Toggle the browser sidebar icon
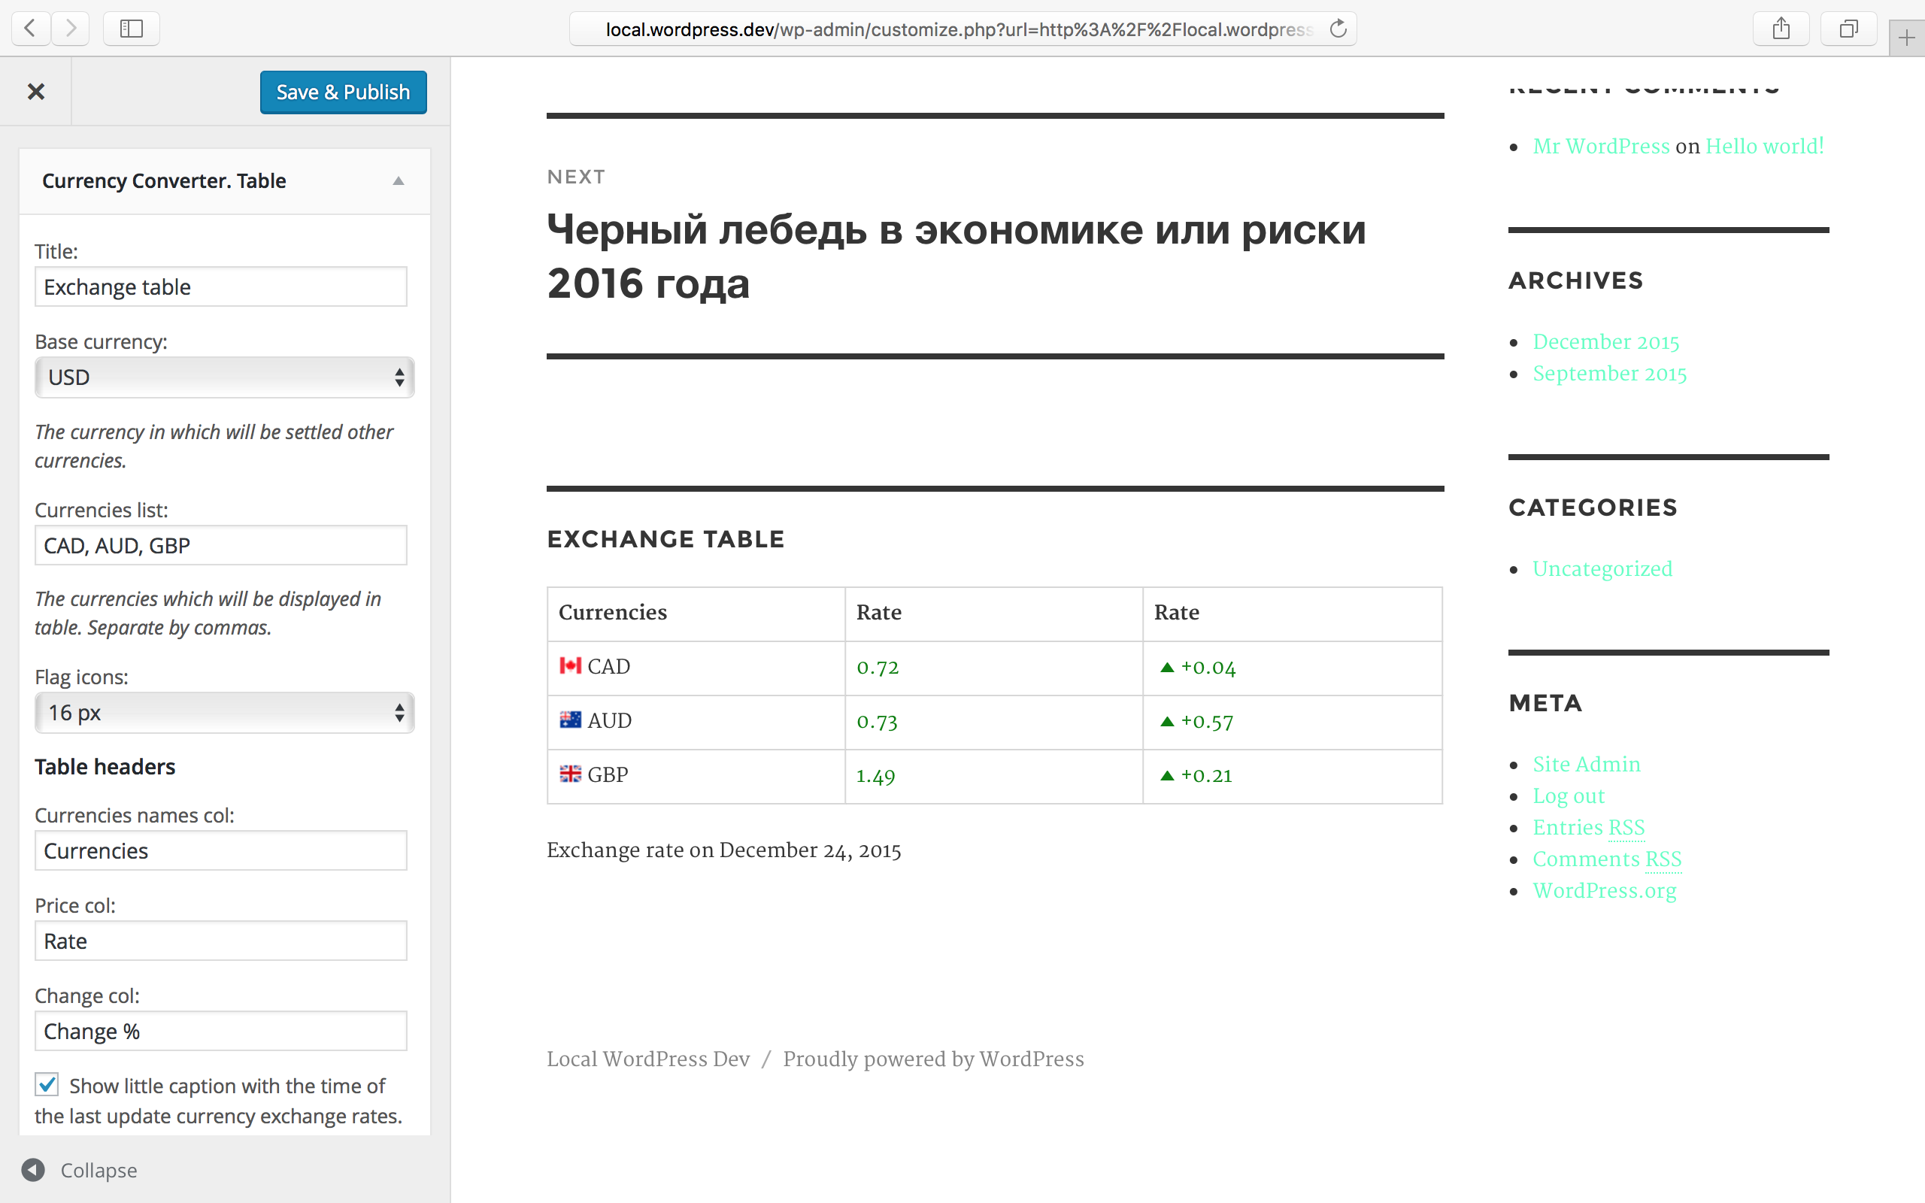Viewport: 1925px width, 1203px height. coord(132,29)
